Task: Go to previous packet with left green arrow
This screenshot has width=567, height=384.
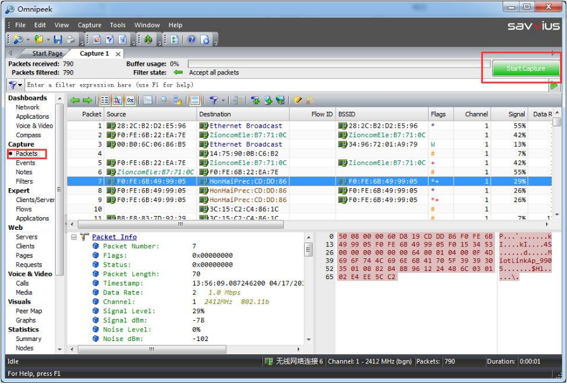Action: (x=75, y=100)
